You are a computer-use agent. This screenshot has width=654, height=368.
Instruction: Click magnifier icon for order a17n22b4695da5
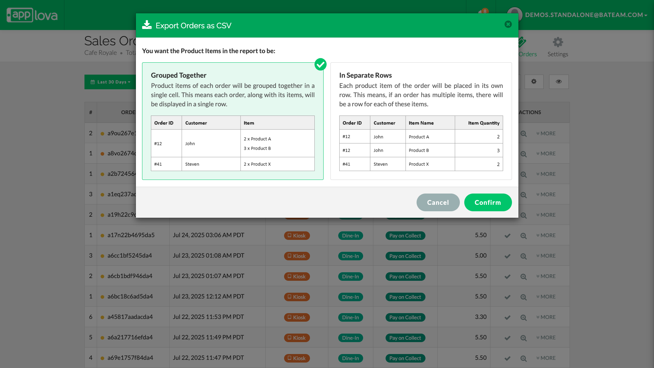524,236
